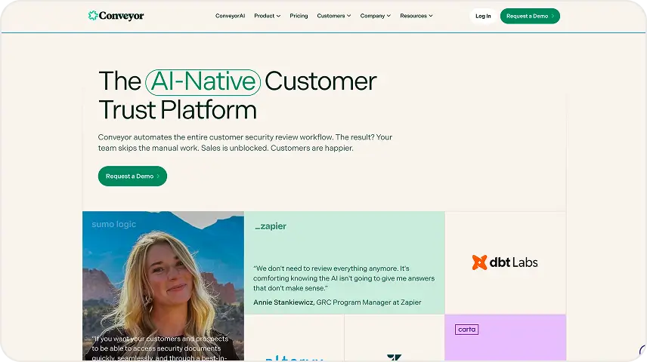The width and height of the screenshot is (647, 362).
Task: Click Annie Stankiewicz attribution text
Action: (337, 302)
